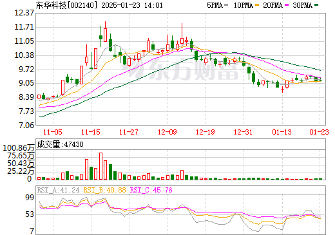Click the 75.65万 volume axis label

tap(21, 156)
